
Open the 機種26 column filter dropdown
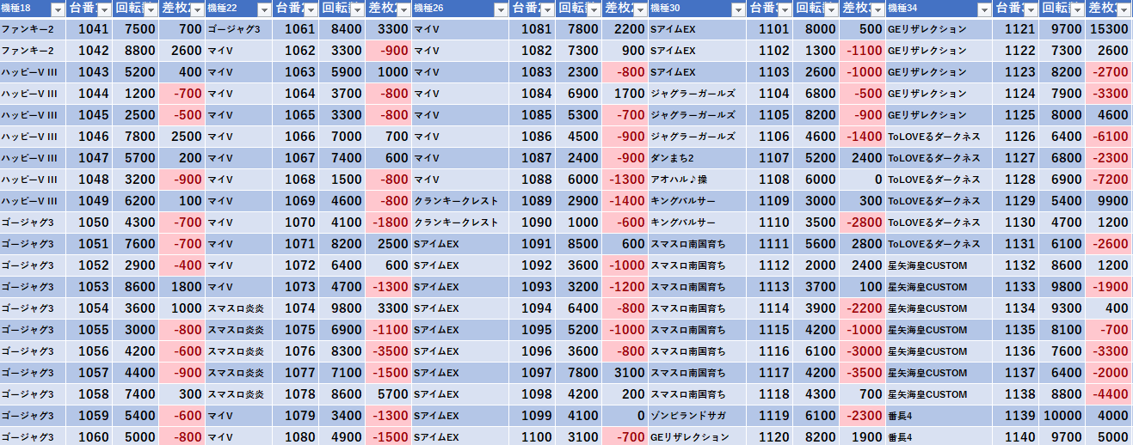click(x=501, y=9)
